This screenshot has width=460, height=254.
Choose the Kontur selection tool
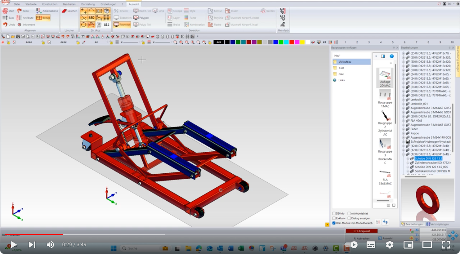pyautogui.click(x=215, y=11)
